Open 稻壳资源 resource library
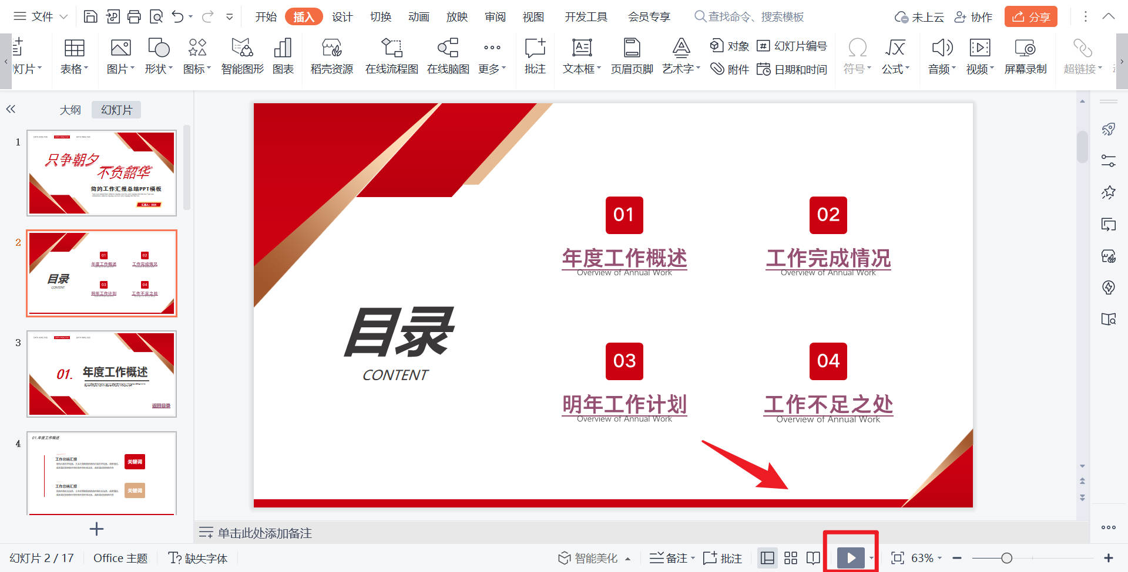The image size is (1128, 572). point(332,57)
